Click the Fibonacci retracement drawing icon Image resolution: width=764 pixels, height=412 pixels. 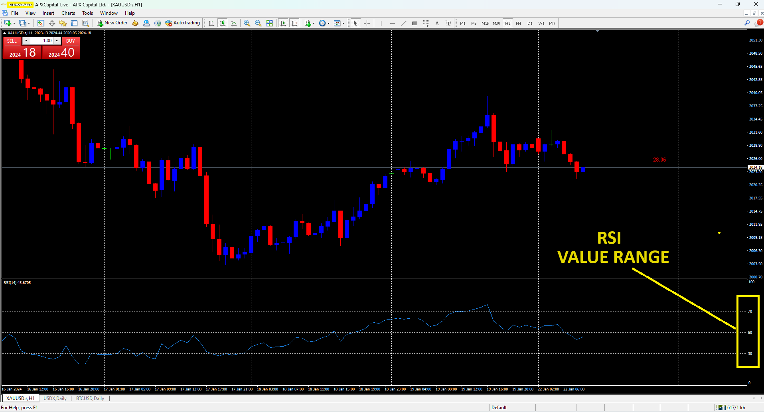point(426,23)
